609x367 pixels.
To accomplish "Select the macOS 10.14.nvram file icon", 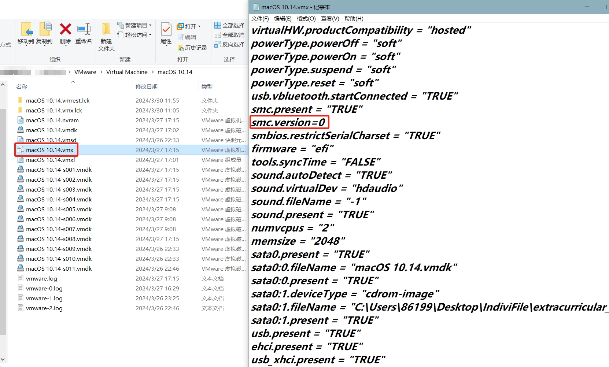I will [x=21, y=120].
